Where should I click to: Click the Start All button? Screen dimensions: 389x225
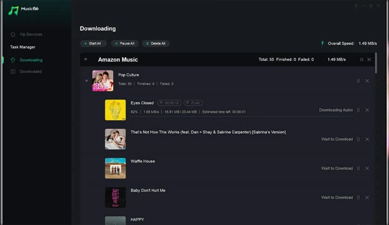point(93,43)
